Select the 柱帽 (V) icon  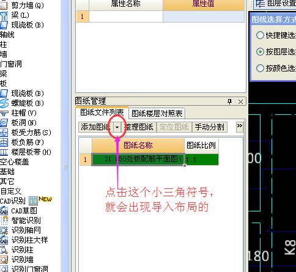[4, 113]
